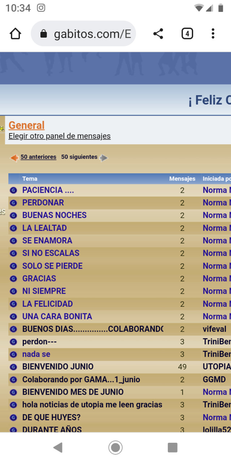
Task: Tap the G icon beside BIENVENIDO JUNIO
Action: 13,367
